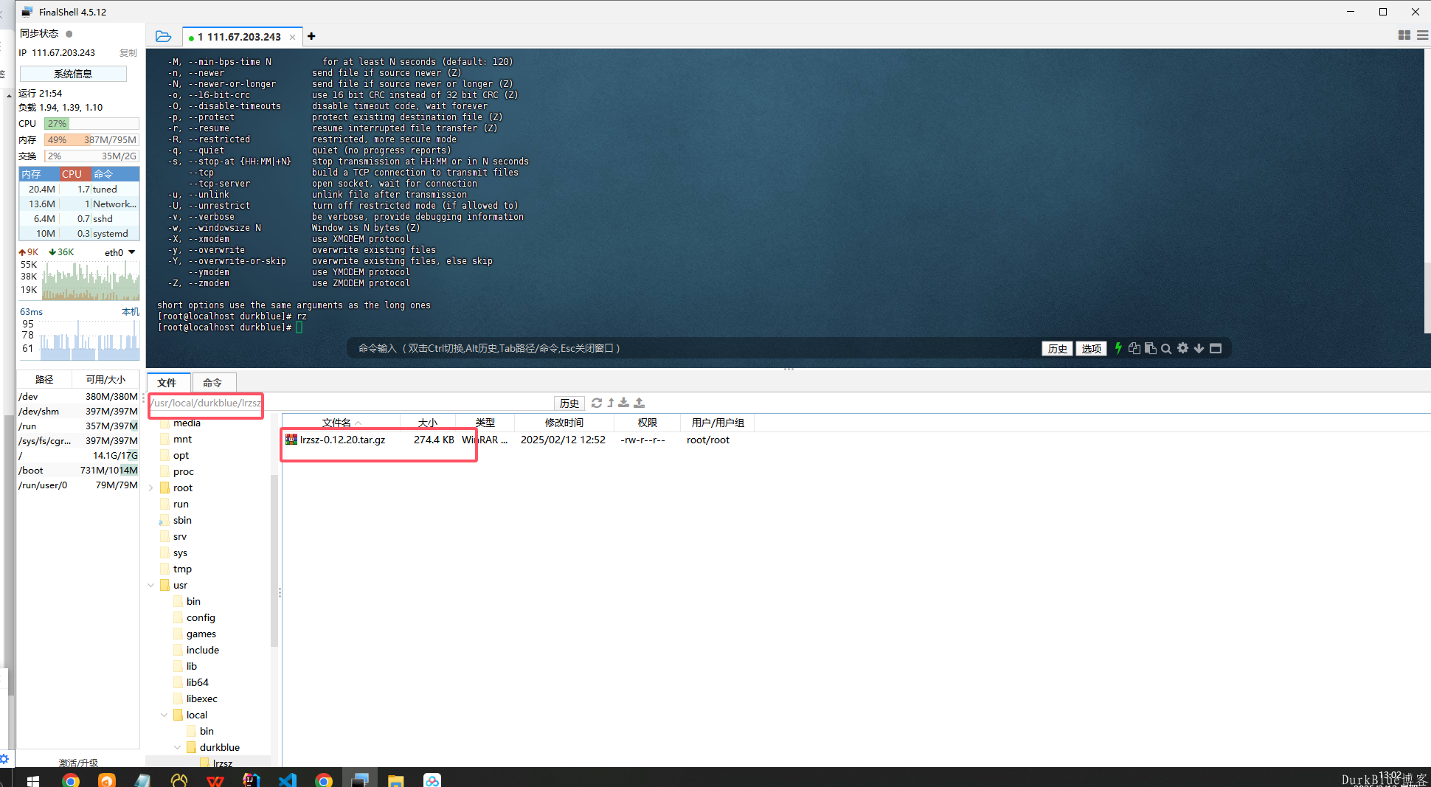Open 选项 options in terminal bar
The height and width of the screenshot is (787, 1431).
click(1091, 349)
